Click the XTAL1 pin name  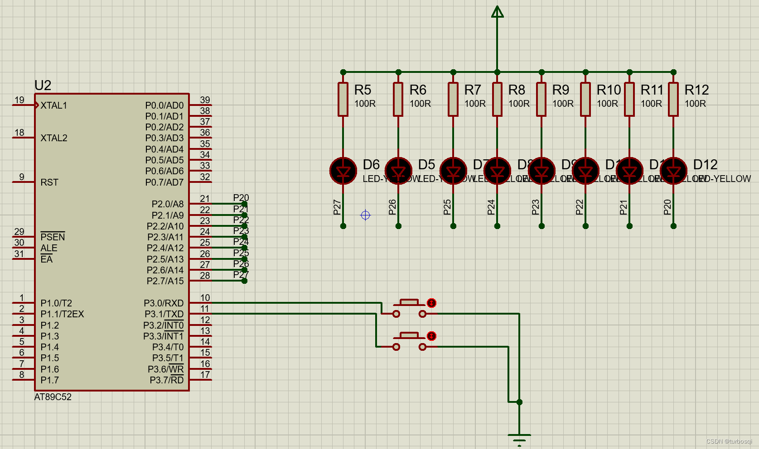(54, 105)
